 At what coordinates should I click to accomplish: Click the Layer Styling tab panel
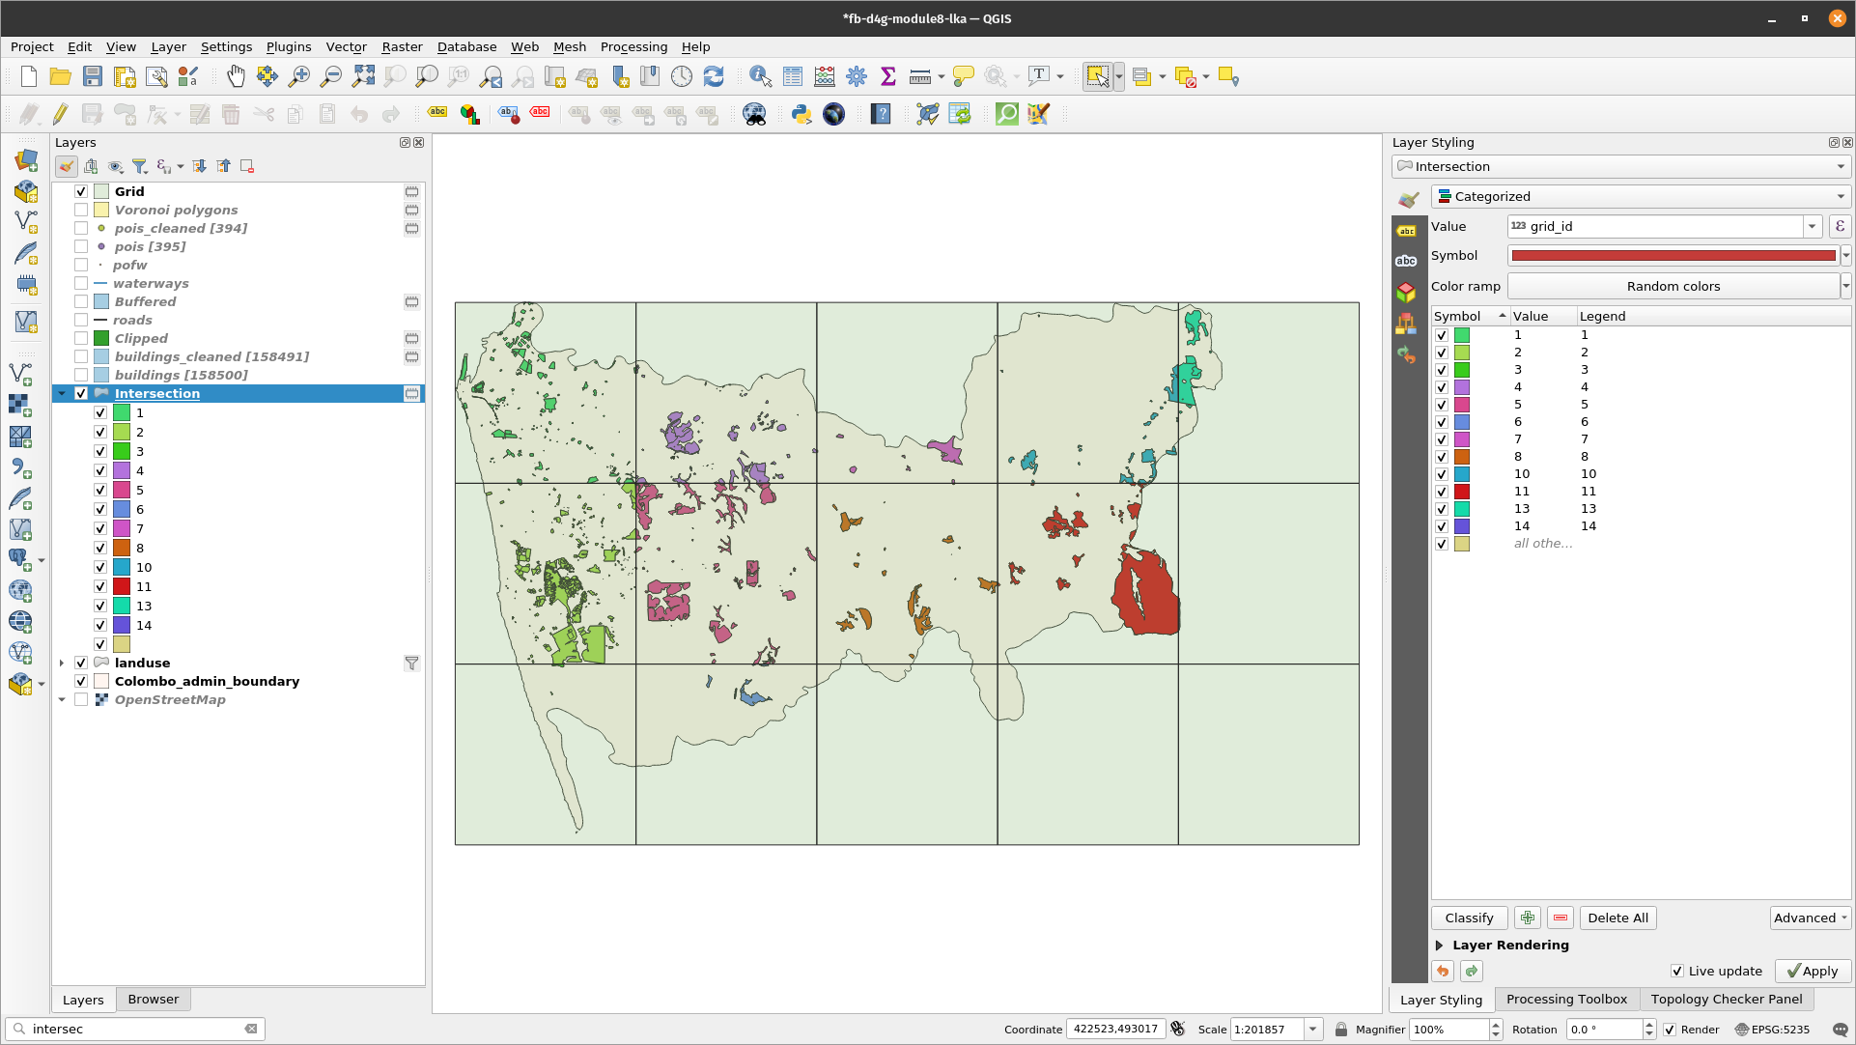point(1441,999)
